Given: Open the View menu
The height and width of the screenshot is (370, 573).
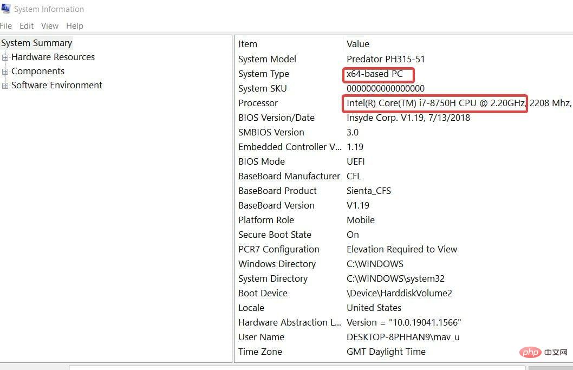Looking at the screenshot, I should tap(49, 25).
